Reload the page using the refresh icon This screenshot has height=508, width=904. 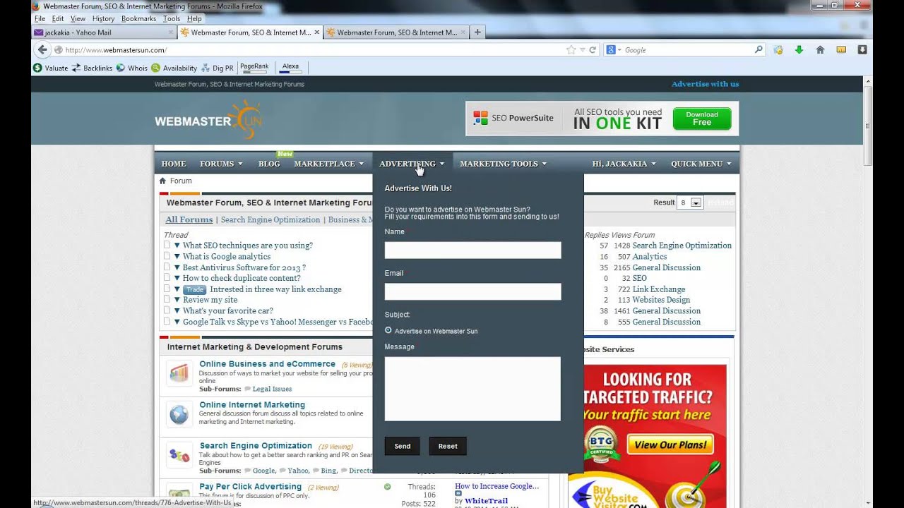click(593, 50)
